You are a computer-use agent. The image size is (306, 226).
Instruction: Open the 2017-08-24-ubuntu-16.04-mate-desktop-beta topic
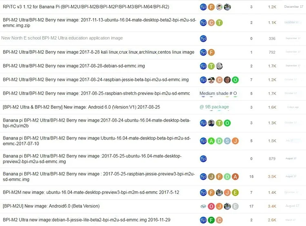click(x=96, y=123)
